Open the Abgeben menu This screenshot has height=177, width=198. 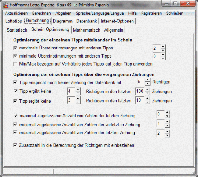[x=63, y=13]
